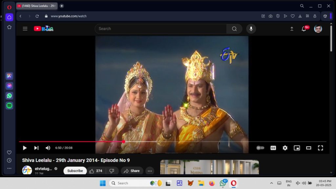Open downloads from toolbar arrow icon
The image size is (336, 189).
pyautogui.click(x=300, y=16)
